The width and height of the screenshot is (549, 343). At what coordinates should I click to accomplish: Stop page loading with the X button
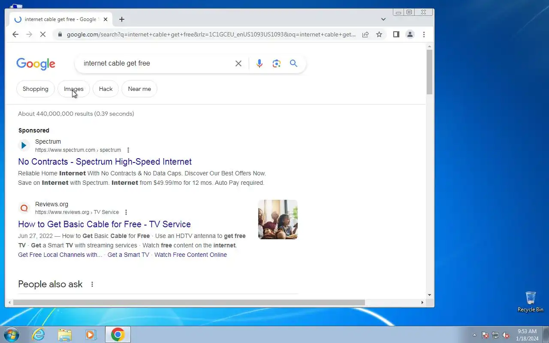43,34
